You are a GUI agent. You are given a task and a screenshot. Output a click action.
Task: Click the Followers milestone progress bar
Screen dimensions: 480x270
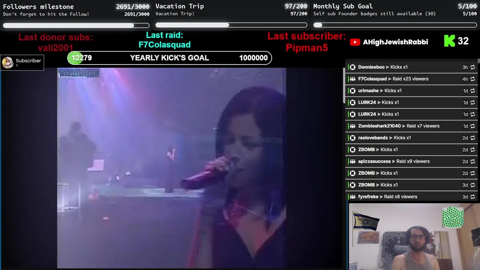[x=76, y=25]
